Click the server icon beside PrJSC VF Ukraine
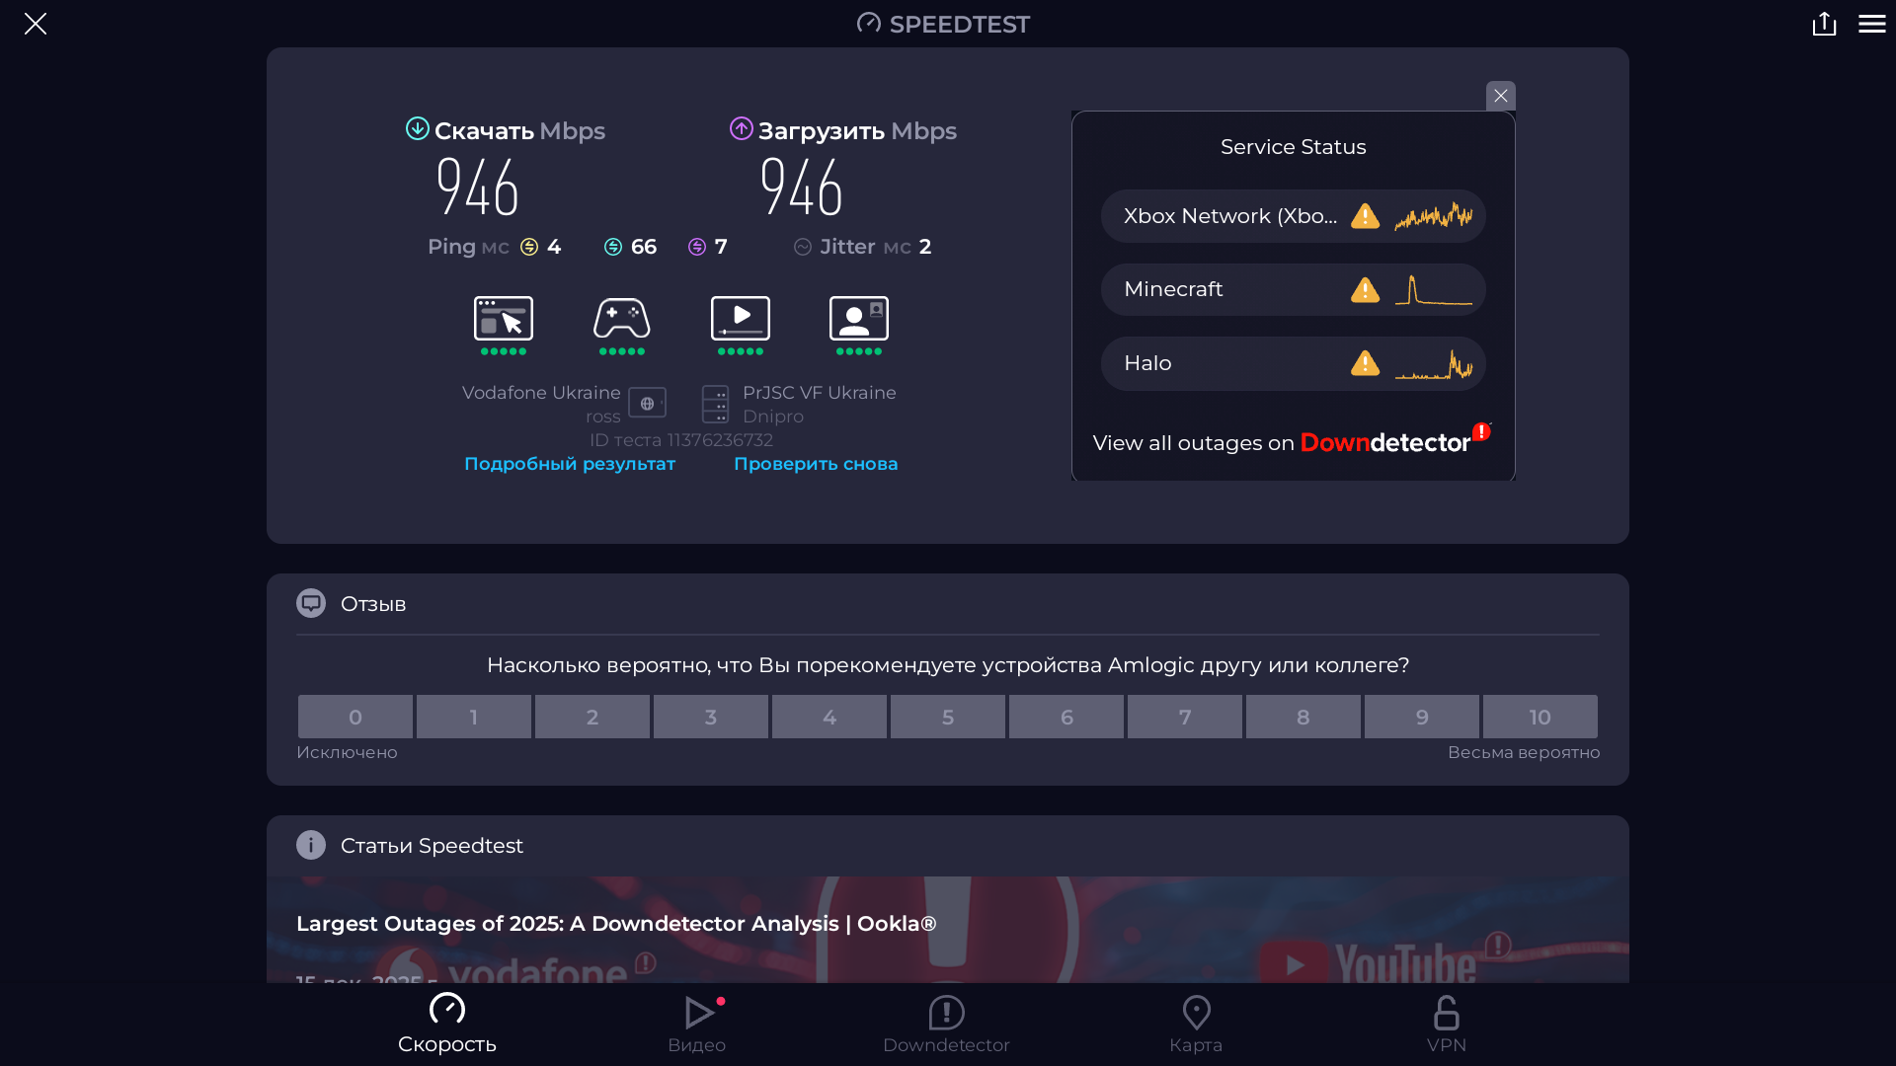Screen dimensions: 1896x1066 (x=715, y=404)
